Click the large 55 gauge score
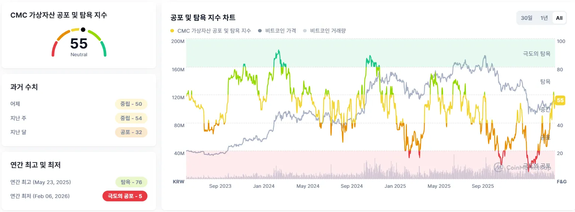Screen dimensions: 575x212 [79, 44]
